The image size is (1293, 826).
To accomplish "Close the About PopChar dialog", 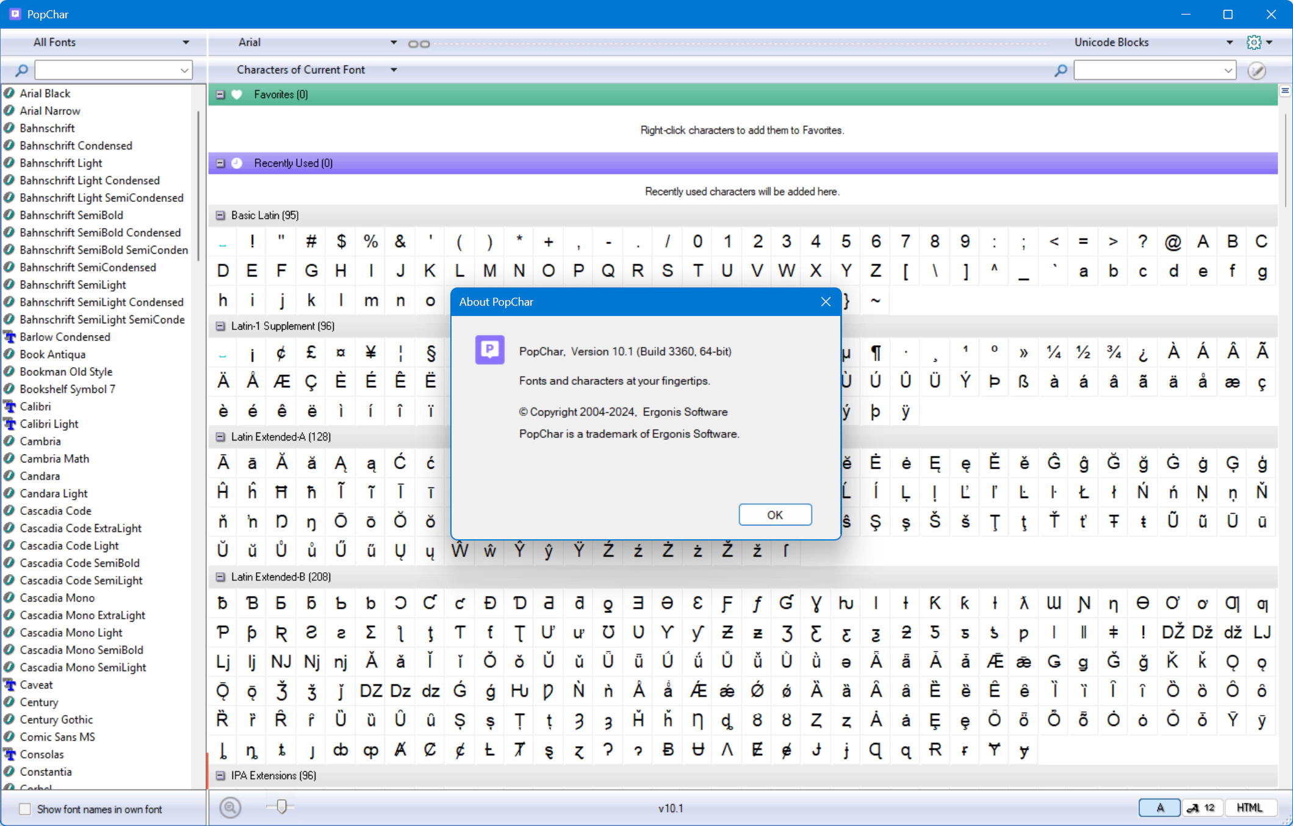I will (x=826, y=302).
